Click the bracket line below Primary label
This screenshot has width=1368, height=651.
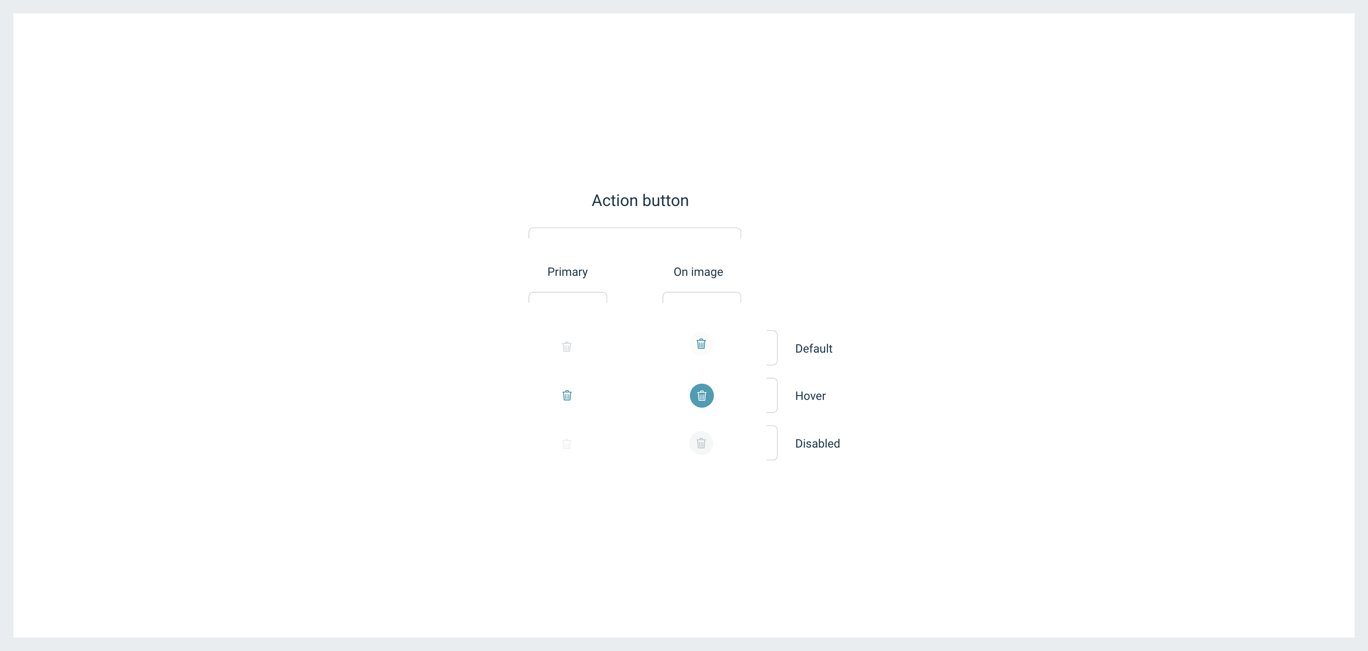click(x=568, y=293)
